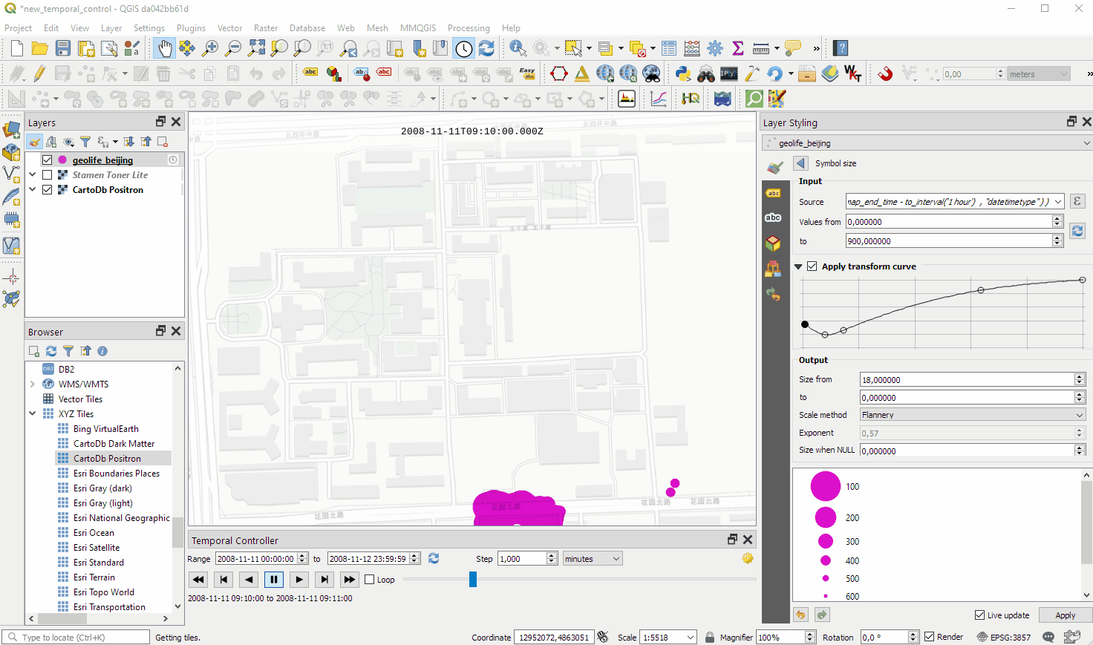
Task: Undo last style change in Layer Styling
Action: pos(800,615)
